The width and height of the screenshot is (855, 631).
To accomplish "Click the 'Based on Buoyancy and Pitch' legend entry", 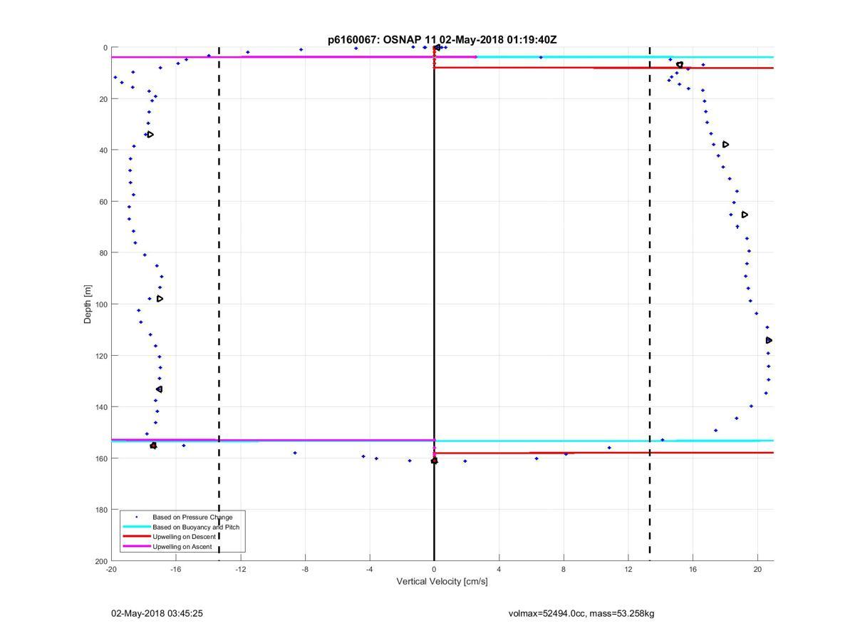I will pyautogui.click(x=196, y=527).
